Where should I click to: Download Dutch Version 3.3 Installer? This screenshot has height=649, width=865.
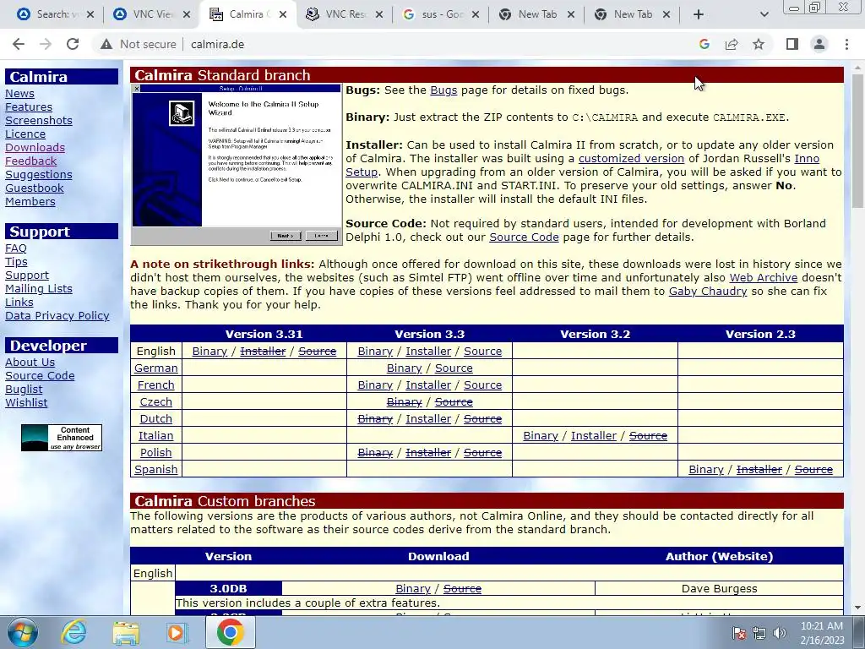click(x=428, y=419)
